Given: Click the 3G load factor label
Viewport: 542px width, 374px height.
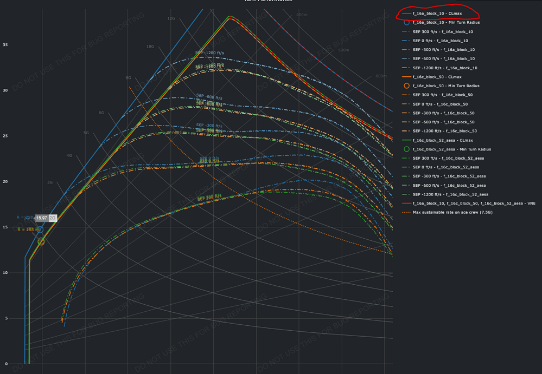Looking at the screenshot, I should click(x=50, y=182).
